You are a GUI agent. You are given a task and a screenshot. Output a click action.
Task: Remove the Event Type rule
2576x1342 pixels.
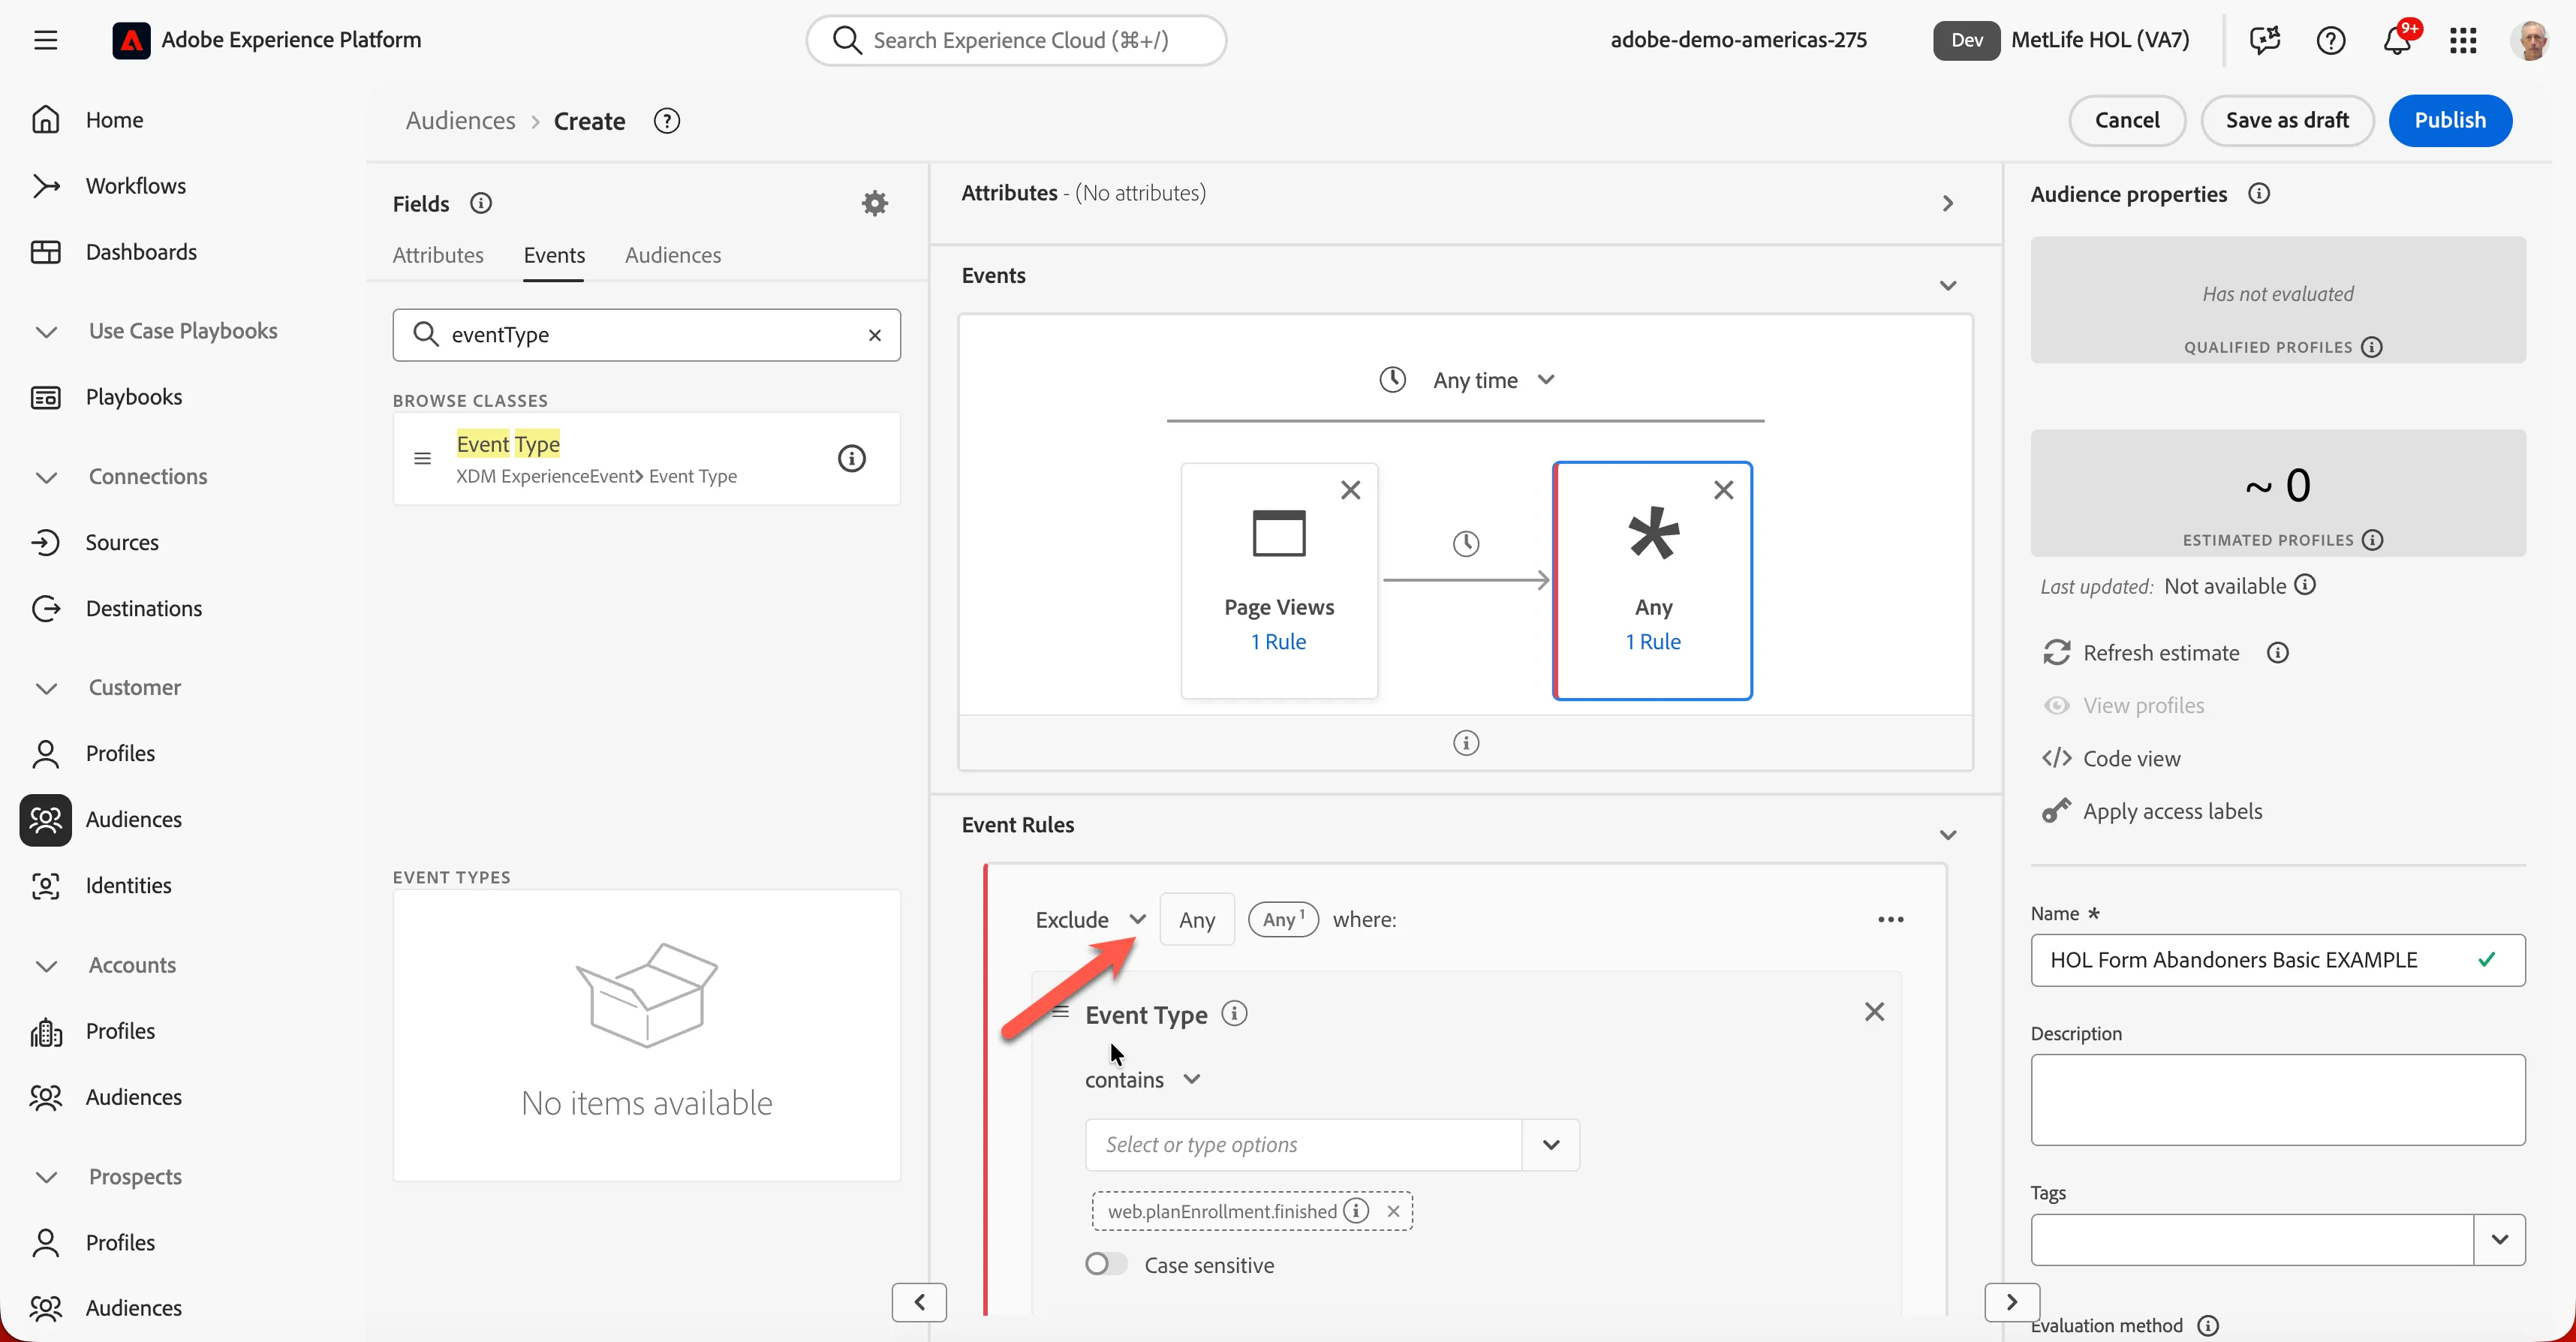[1875, 1012]
